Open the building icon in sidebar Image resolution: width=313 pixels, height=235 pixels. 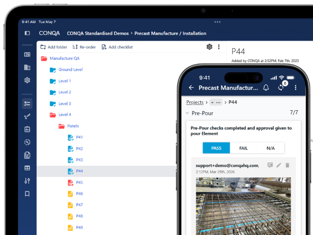click(27, 67)
